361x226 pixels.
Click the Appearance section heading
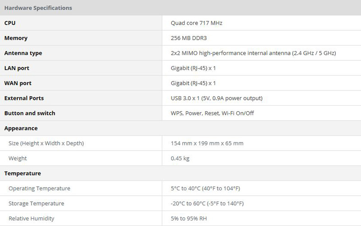(x=21, y=128)
